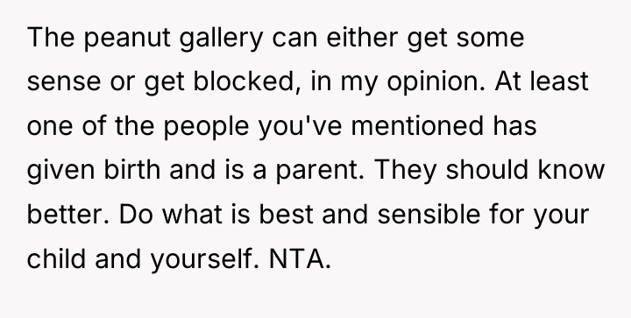
Task: Click the word "given" starting fourth line
Action: [60, 171]
